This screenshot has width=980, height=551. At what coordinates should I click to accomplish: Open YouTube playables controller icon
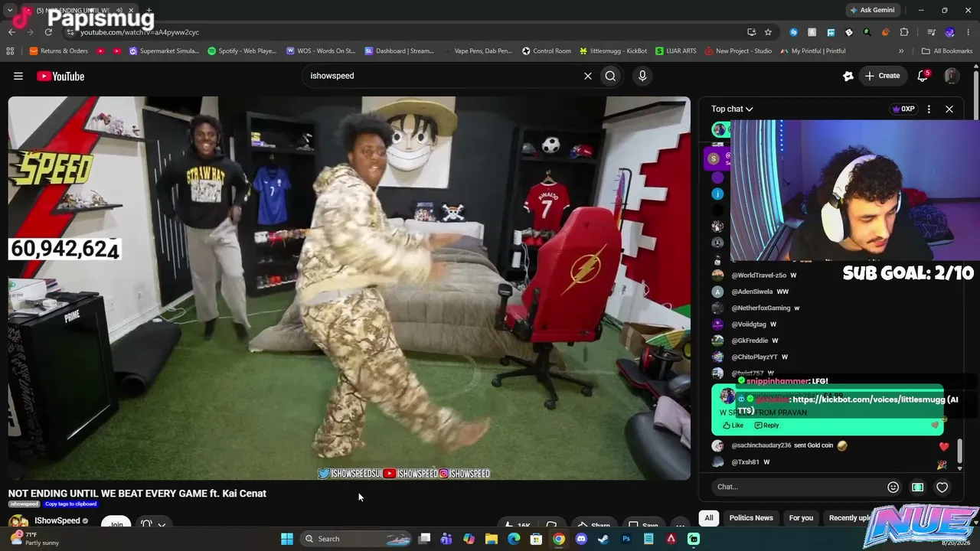click(848, 76)
